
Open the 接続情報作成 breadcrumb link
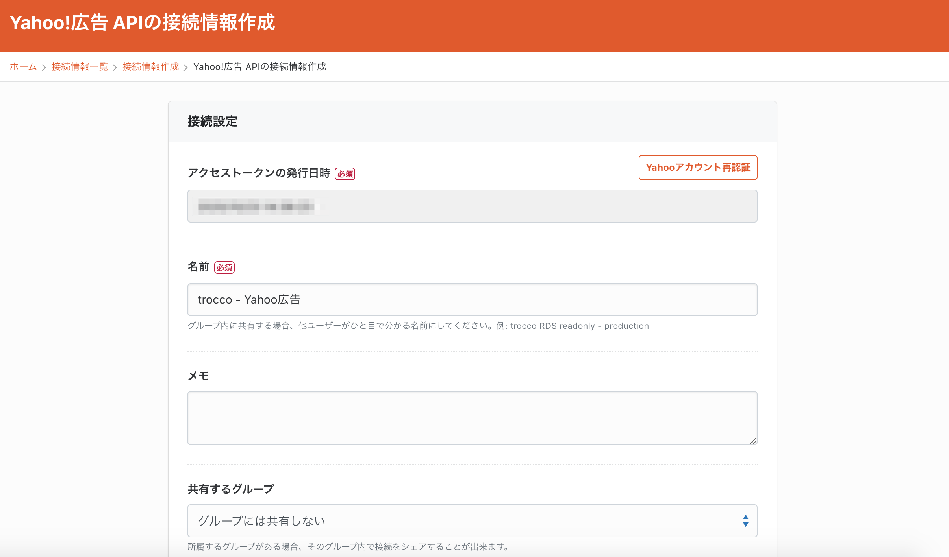(150, 67)
